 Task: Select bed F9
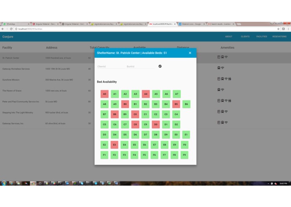184,155
